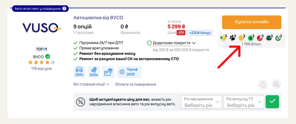Click the red -8% discount badge
Screen dimensions: 296x124
tap(181, 32)
